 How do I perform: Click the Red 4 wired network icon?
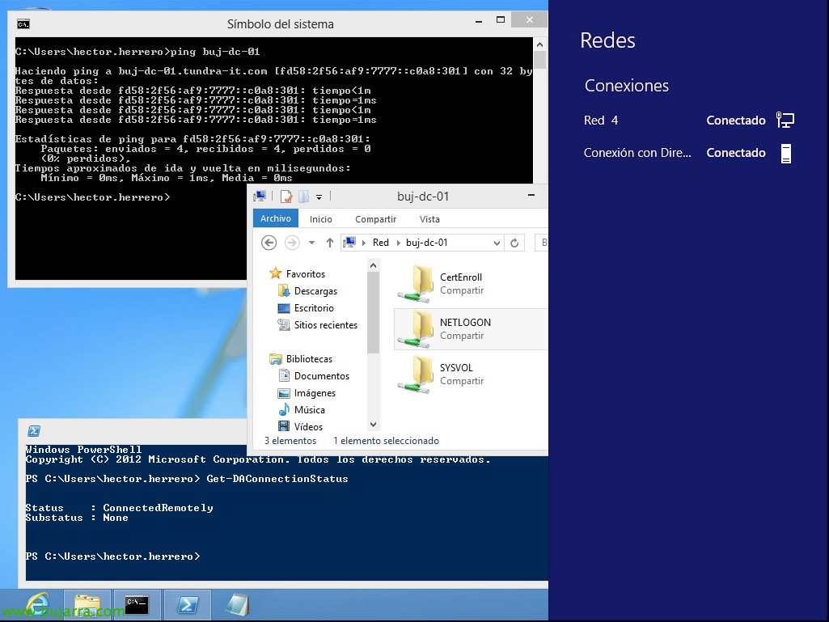785,120
